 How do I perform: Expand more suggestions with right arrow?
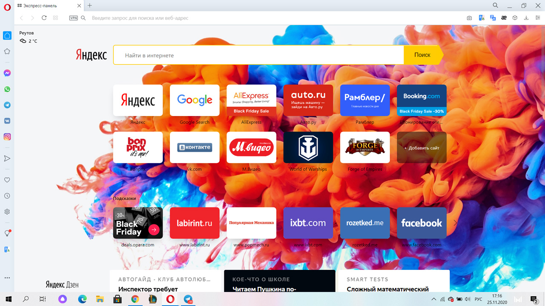coord(455,223)
